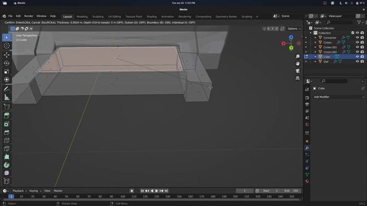This screenshot has width=367, height=206.
Task: Activate the Rotate tool
Action: pyautogui.click(x=6, y=63)
